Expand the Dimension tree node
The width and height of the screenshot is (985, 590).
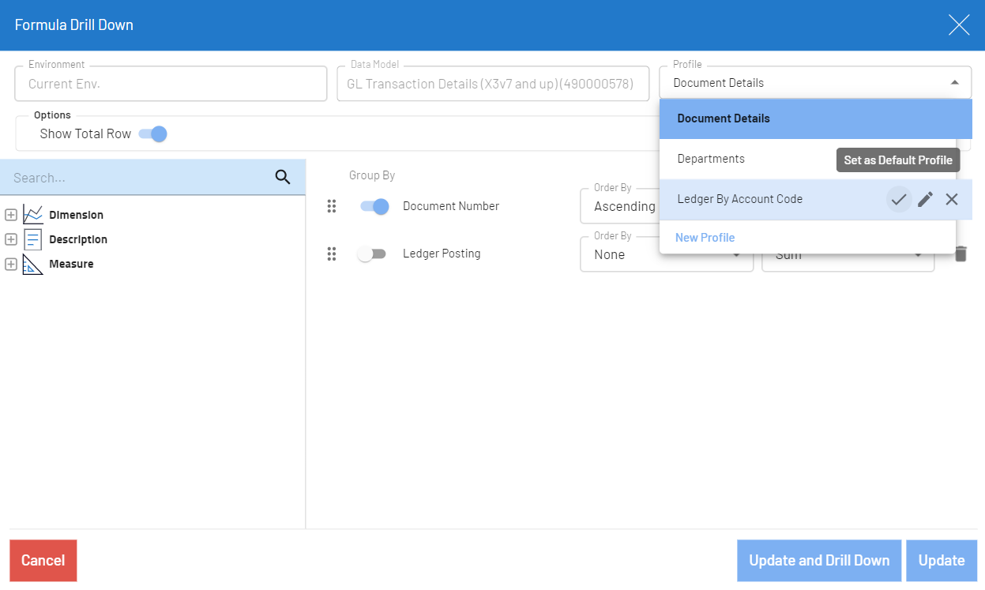tap(11, 215)
